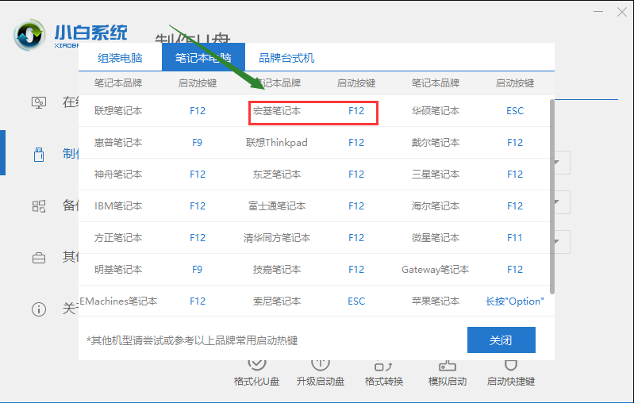634x403 pixels.
Task: Click the USB drive sidebar icon
Action: [x=39, y=154]
